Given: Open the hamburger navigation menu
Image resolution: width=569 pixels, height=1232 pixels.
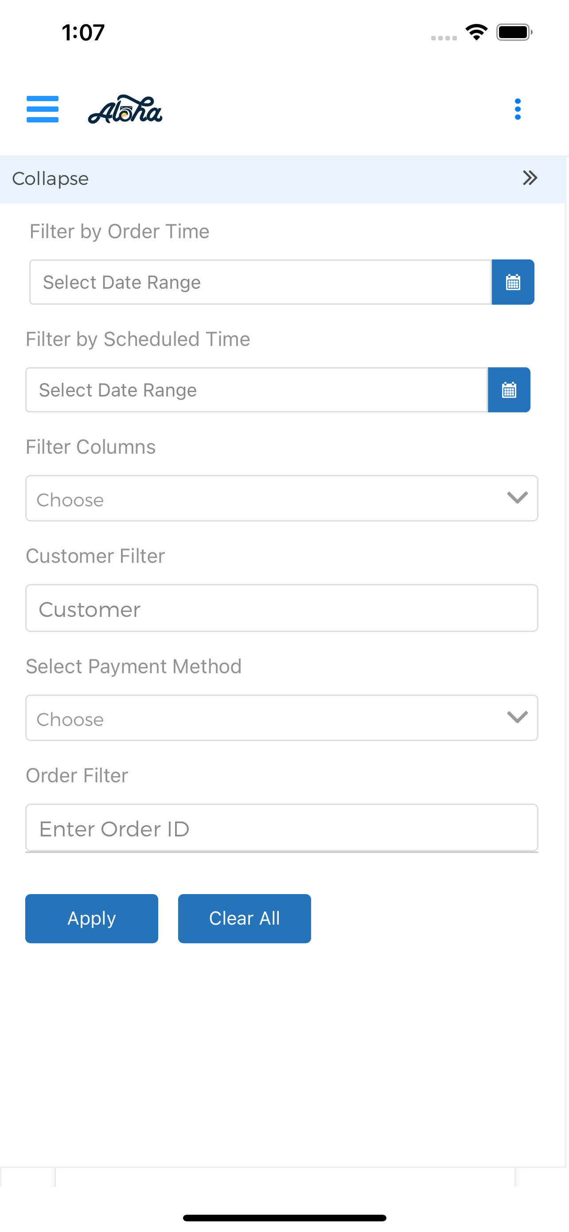Looking at the screenshot, I should pos(43,109).
